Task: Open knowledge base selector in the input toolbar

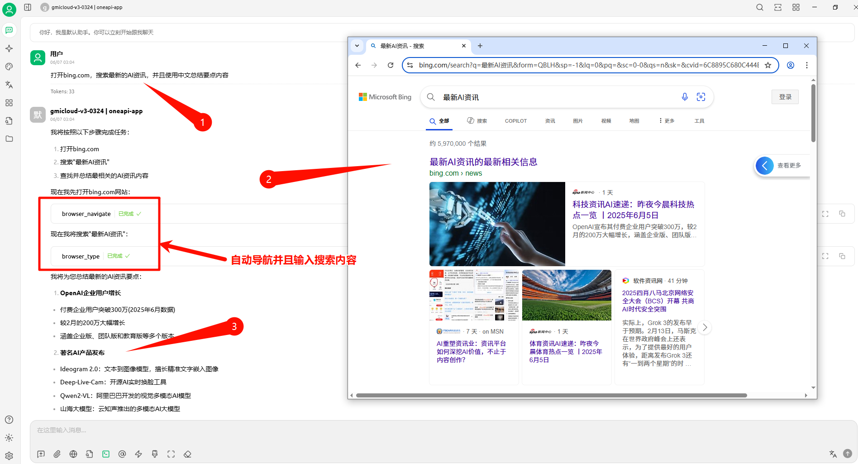Action: coord(90,454)
